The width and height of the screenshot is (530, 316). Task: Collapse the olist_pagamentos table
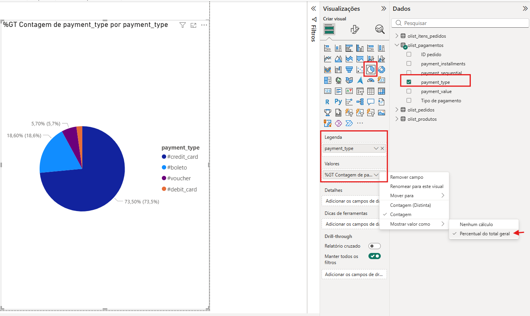(x=396, y=45)
